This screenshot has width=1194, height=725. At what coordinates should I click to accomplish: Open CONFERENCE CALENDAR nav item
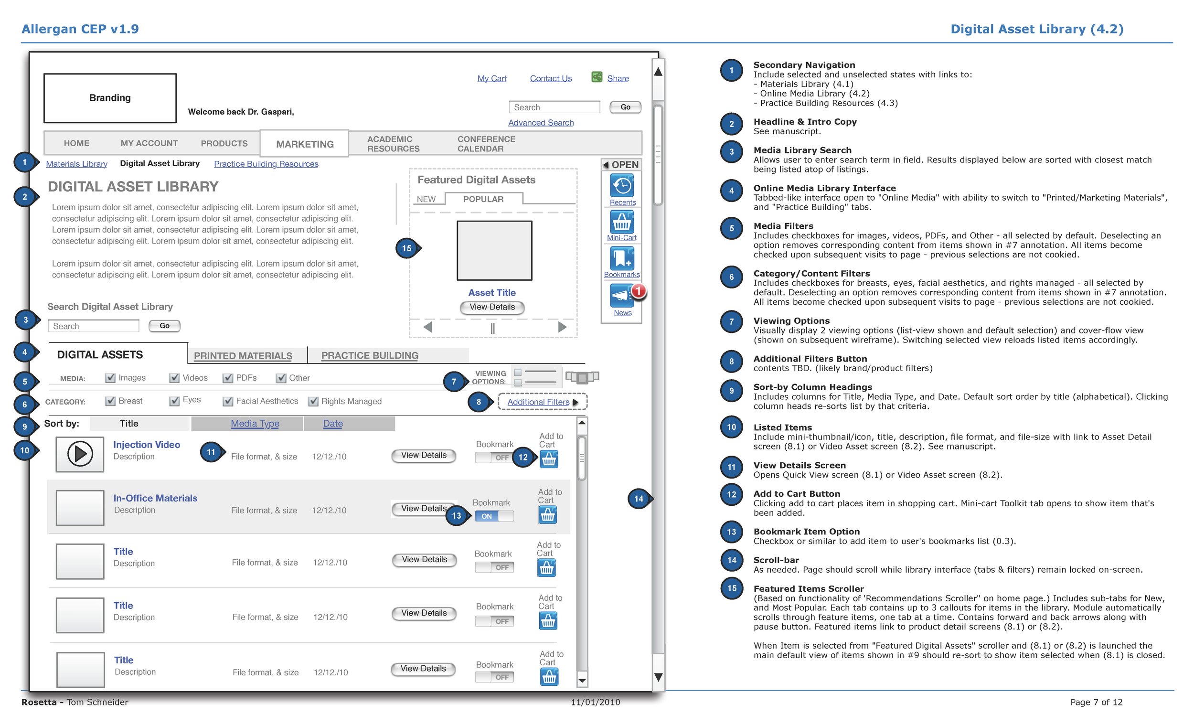point(486,144)
